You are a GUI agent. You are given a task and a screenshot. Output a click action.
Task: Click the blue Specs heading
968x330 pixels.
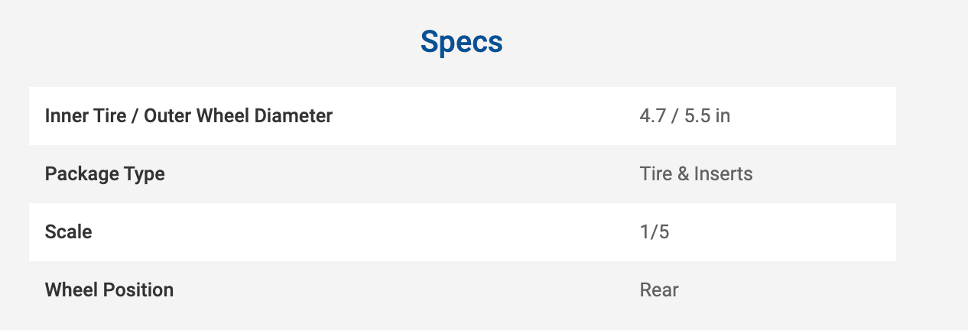click(461, 42)
